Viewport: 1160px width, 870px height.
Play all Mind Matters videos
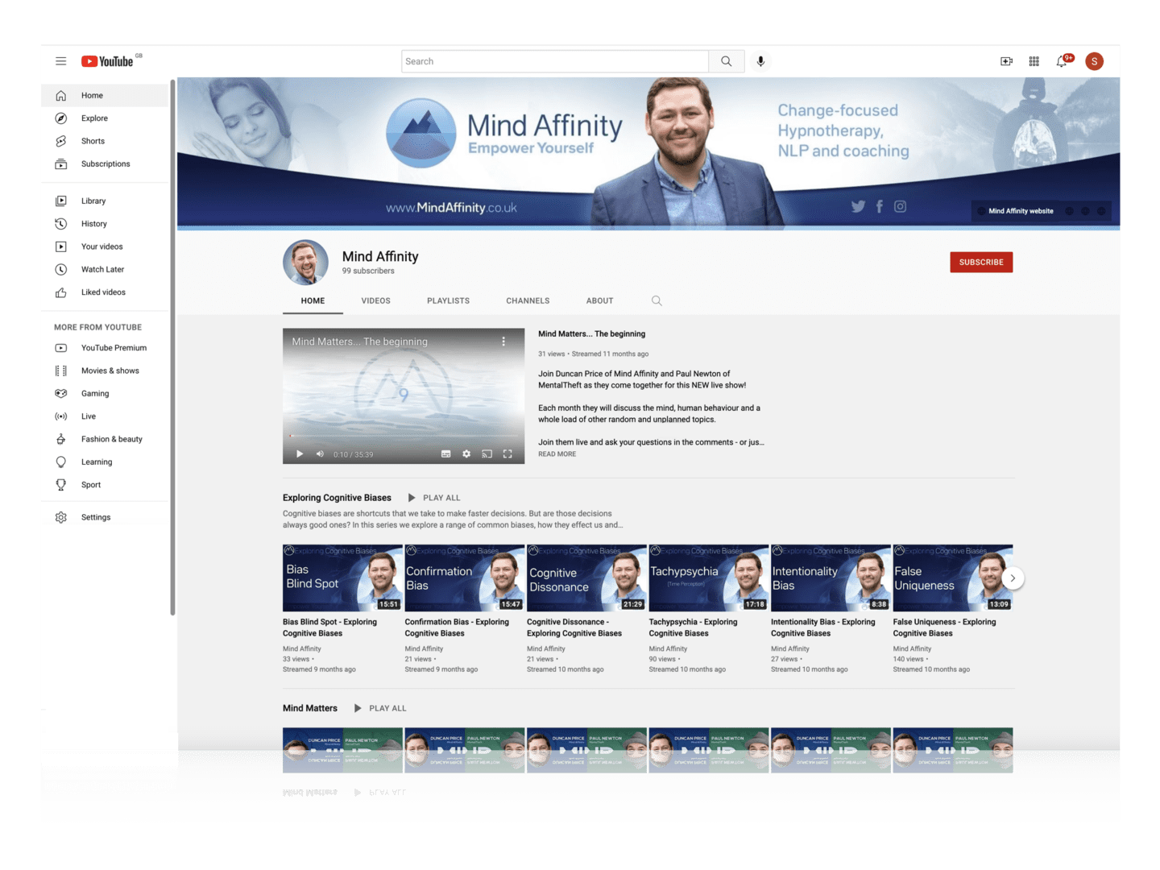tap(380, 708)
